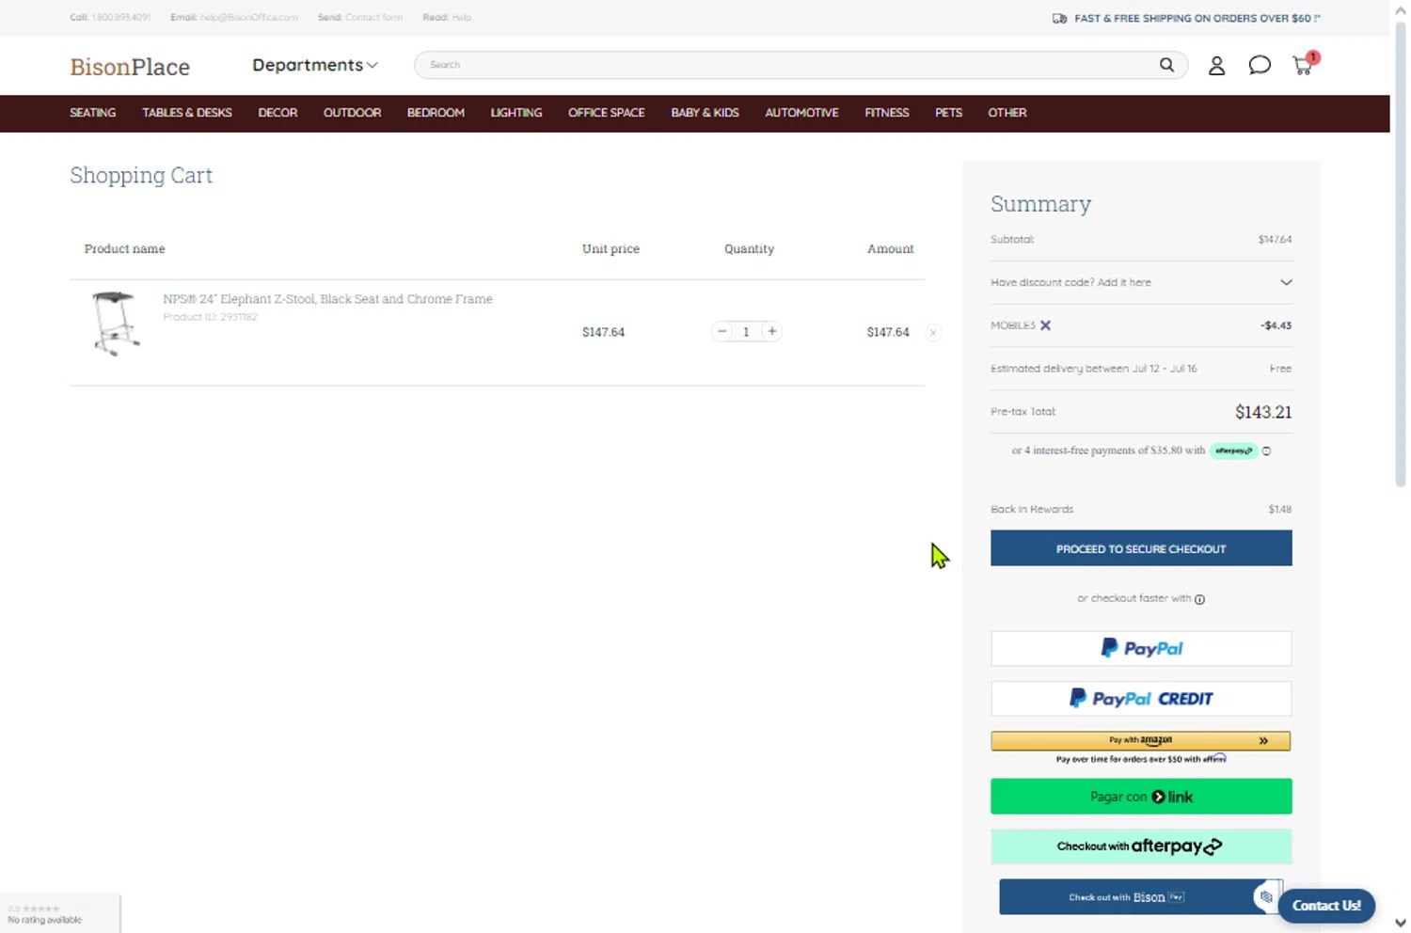Image resolution: width=1411 pixels, height=933 pixels.
Task: Open the Contact Us chat button
Action: pyautogui.click(x=1326, y=906)
